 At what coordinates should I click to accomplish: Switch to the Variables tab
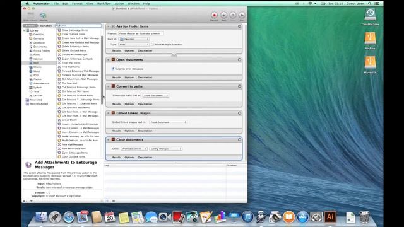pos(46,26)
